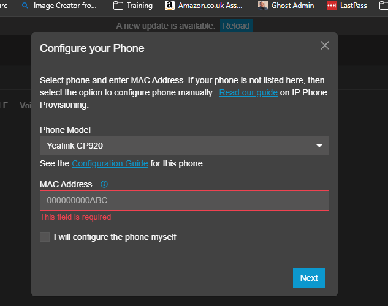Select the partially hidden 'LF' tab

coord(3,105)
